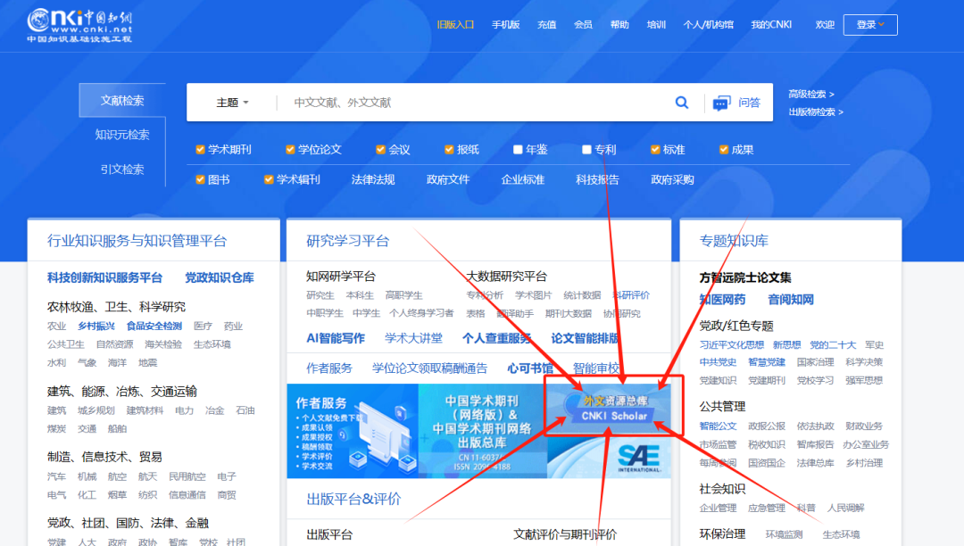
Task: Click the search box for 中文文献、外文文献
Action: [x=473, y=103]
